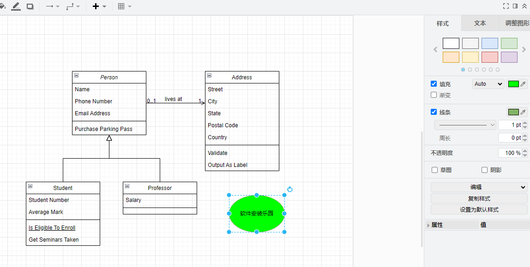The height and width of the screenshot is (267, 530).
Task: Click the 复制样式 copy style button
Action: [x=479, y=198]
